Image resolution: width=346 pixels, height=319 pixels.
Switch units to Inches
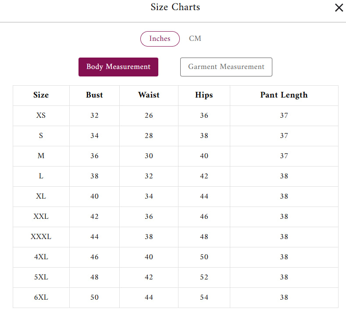point(160,39)
